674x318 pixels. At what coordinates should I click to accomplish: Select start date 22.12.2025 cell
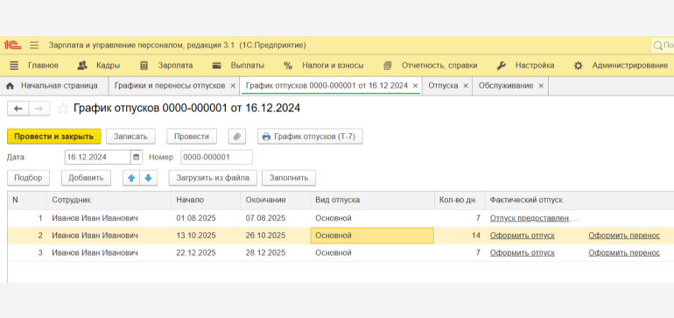[206, 252]
